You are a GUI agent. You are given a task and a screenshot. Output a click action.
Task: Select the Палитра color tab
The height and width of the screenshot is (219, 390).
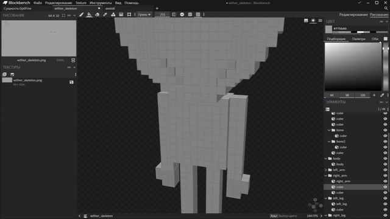359,39
